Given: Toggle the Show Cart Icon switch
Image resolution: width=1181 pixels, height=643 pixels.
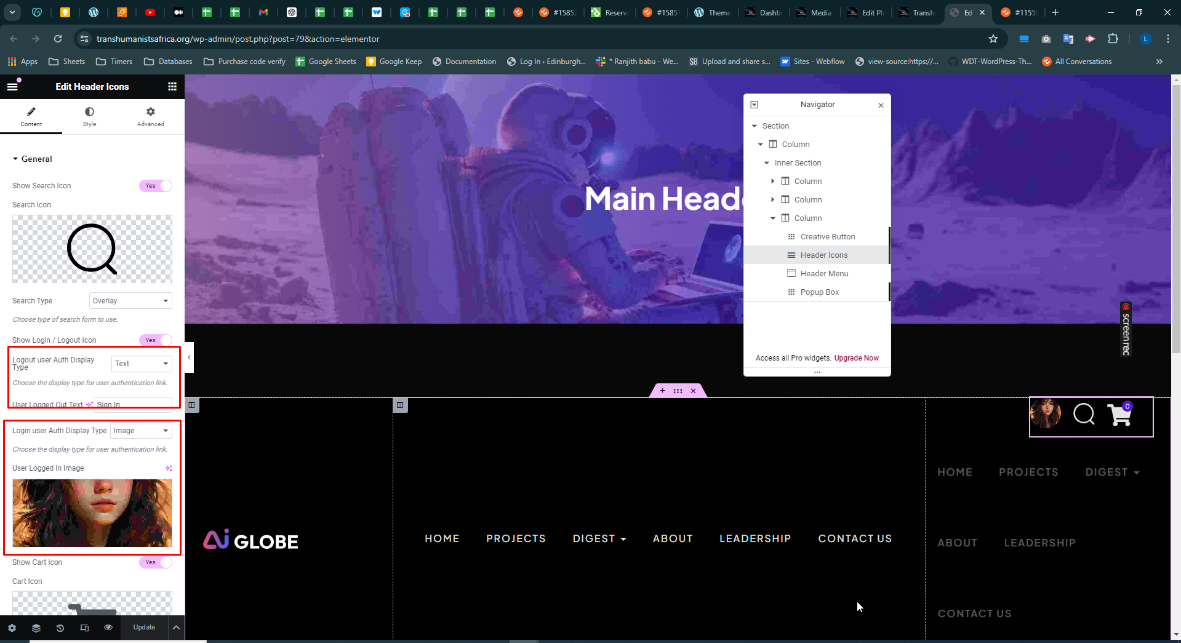Looking at the screenshot, I should point(156,562).
